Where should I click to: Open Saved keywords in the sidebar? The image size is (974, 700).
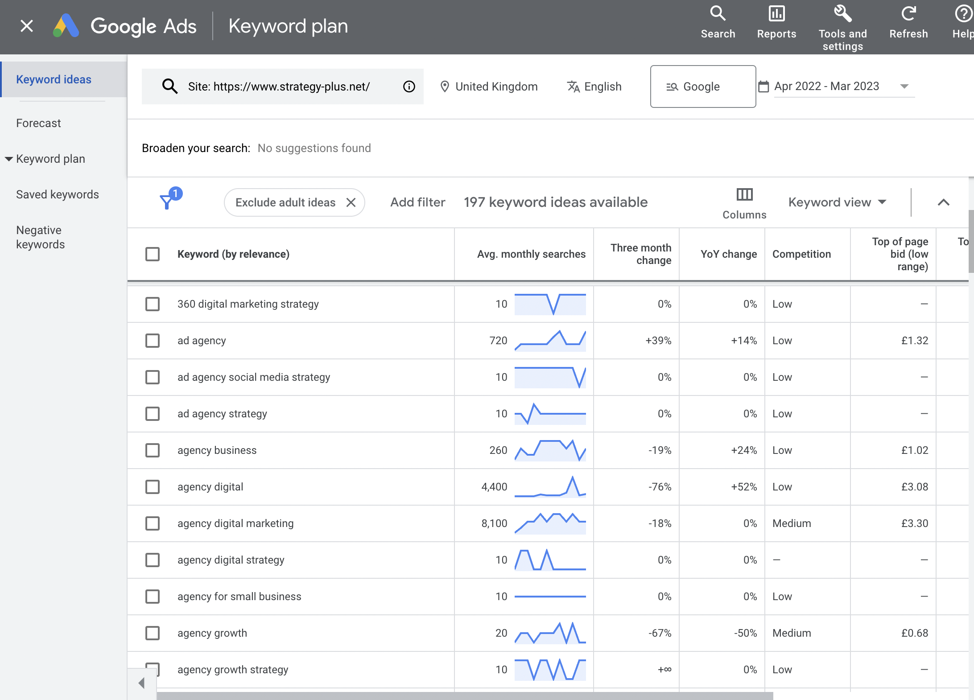tap(58, 194)
